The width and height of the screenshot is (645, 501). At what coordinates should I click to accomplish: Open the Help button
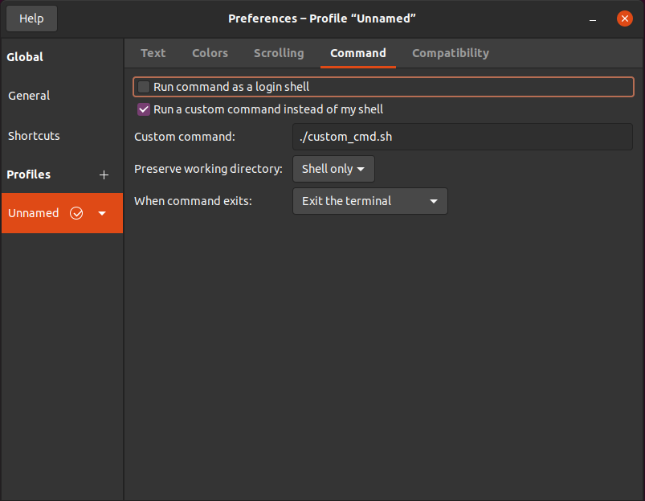point(31,18)
